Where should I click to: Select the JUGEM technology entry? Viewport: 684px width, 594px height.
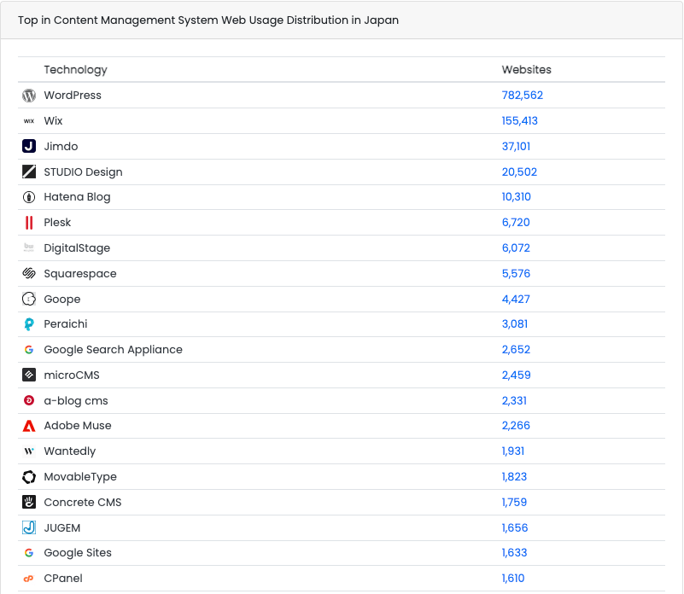coord(61,527)
